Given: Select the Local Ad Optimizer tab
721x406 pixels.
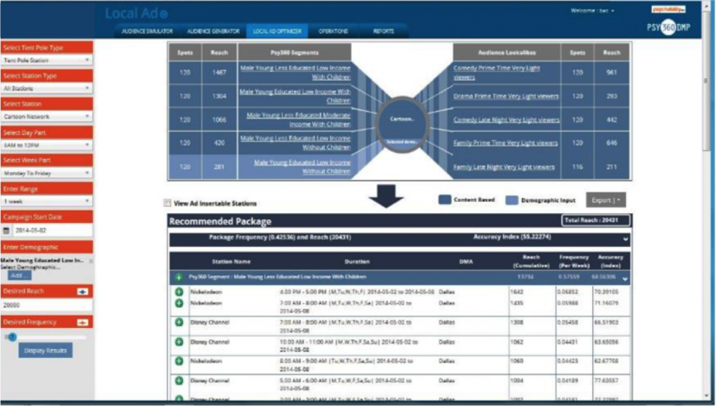Looking at the screenshot, I should 277,31.
